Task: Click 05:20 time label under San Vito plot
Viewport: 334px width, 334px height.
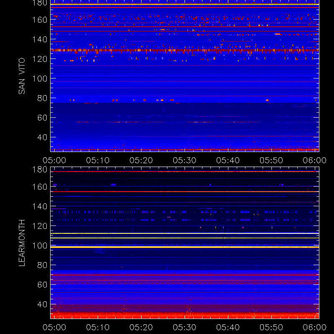Action: 141,160
